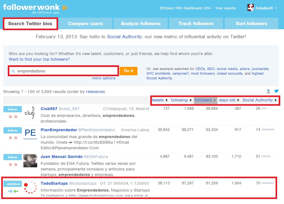Image resolution: width=284 pixels, height=204 pixels.
Task: Sort results by followers column
Action: 205,100
